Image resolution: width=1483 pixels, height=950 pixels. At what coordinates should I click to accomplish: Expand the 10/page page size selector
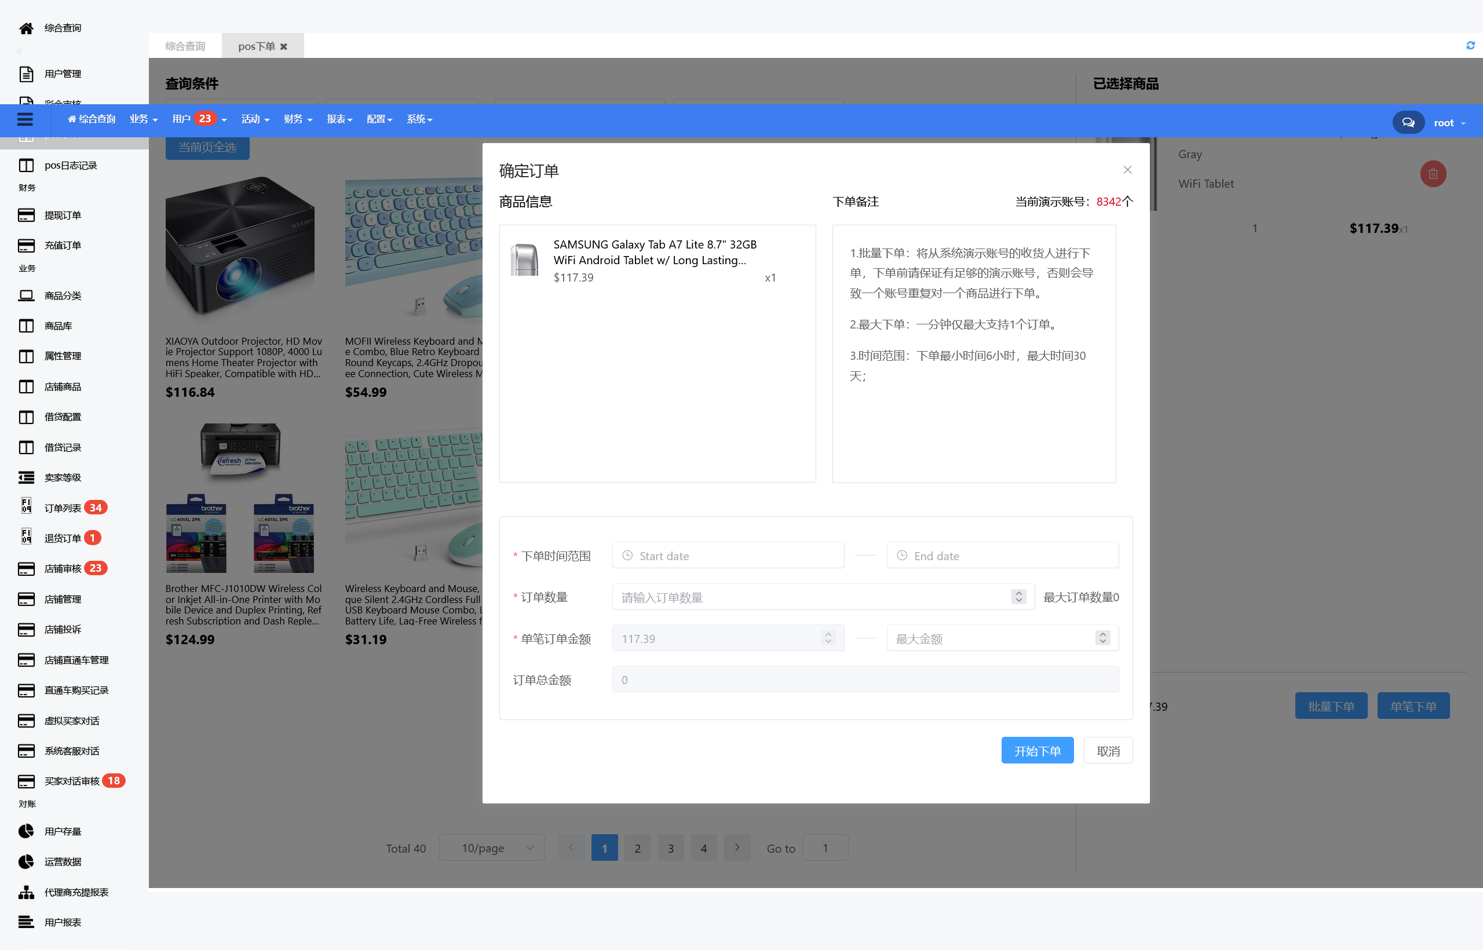(x=492, y=848)
